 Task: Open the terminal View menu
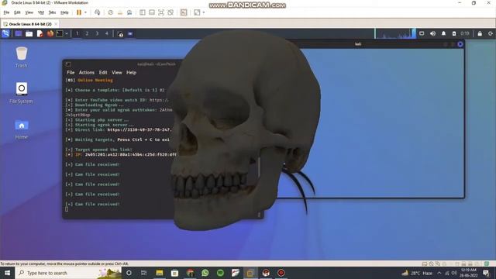(x=117, y=72)
